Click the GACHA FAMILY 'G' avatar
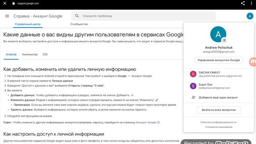 pyautogui.click(x=193, y=74)
